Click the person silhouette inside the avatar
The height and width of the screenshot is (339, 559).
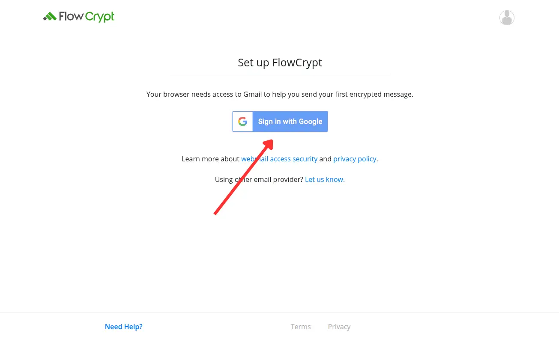(507, 18)
